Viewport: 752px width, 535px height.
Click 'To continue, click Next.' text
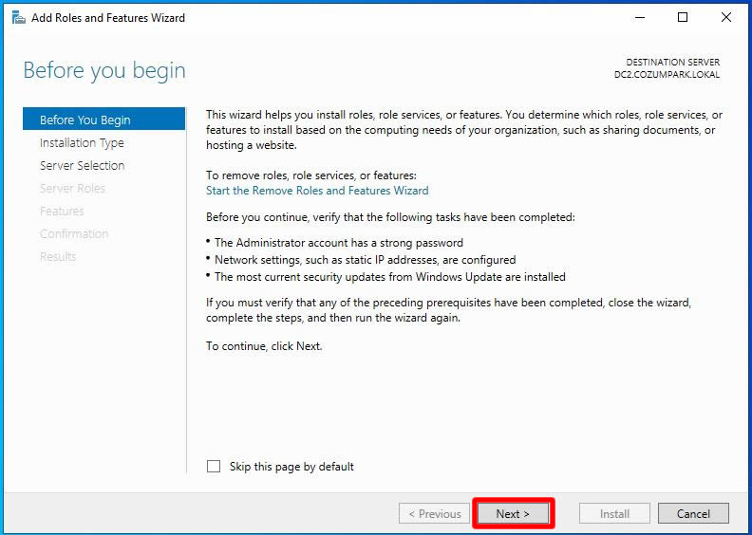pyautogui.click(x=264, y=346)
